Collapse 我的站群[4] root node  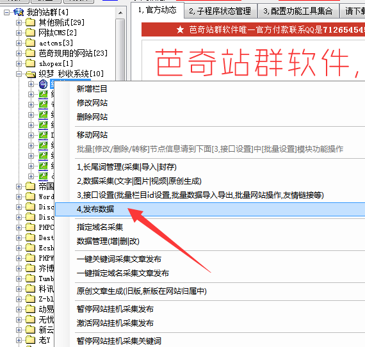(x=7, y=12)
